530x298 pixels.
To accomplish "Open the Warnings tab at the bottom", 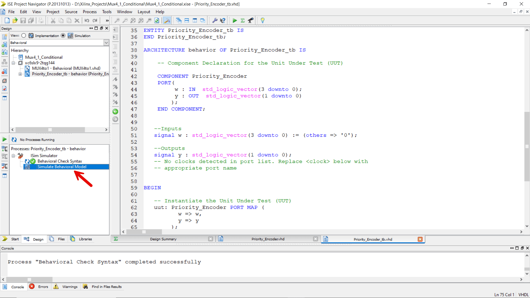I will [x=70, y=287].
